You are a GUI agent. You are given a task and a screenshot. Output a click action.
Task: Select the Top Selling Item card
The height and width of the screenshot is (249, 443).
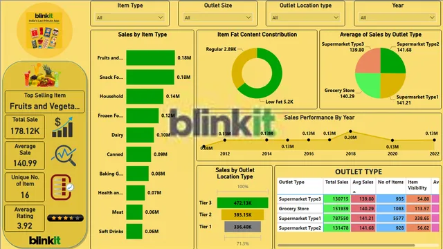point(44,102)
